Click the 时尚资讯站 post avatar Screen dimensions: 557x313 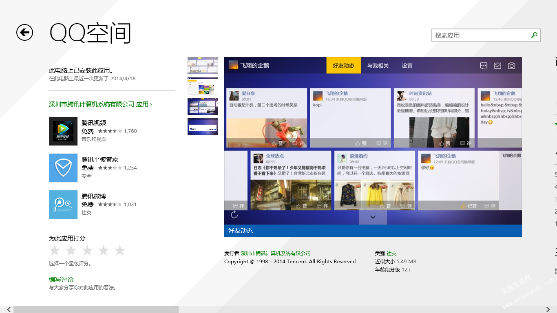tap(402, 96)
